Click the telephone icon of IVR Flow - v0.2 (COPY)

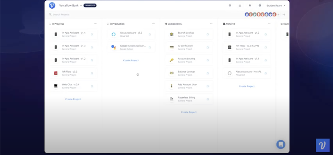click(x=229, y=47)
